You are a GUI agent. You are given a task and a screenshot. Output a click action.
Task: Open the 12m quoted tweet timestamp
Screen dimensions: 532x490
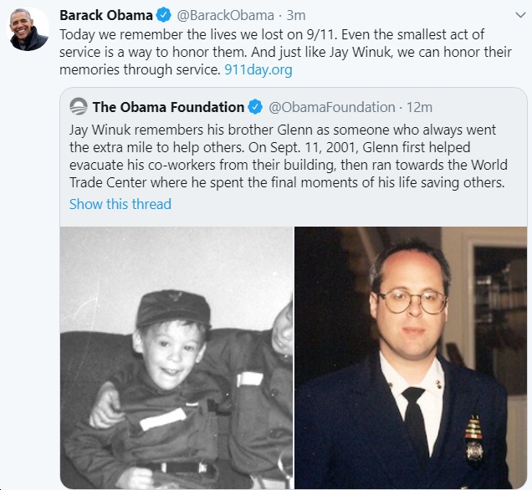click(419, 108)
